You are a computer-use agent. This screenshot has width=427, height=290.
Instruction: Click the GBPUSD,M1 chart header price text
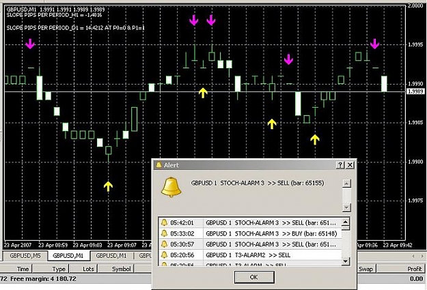[x=55, y=10]
